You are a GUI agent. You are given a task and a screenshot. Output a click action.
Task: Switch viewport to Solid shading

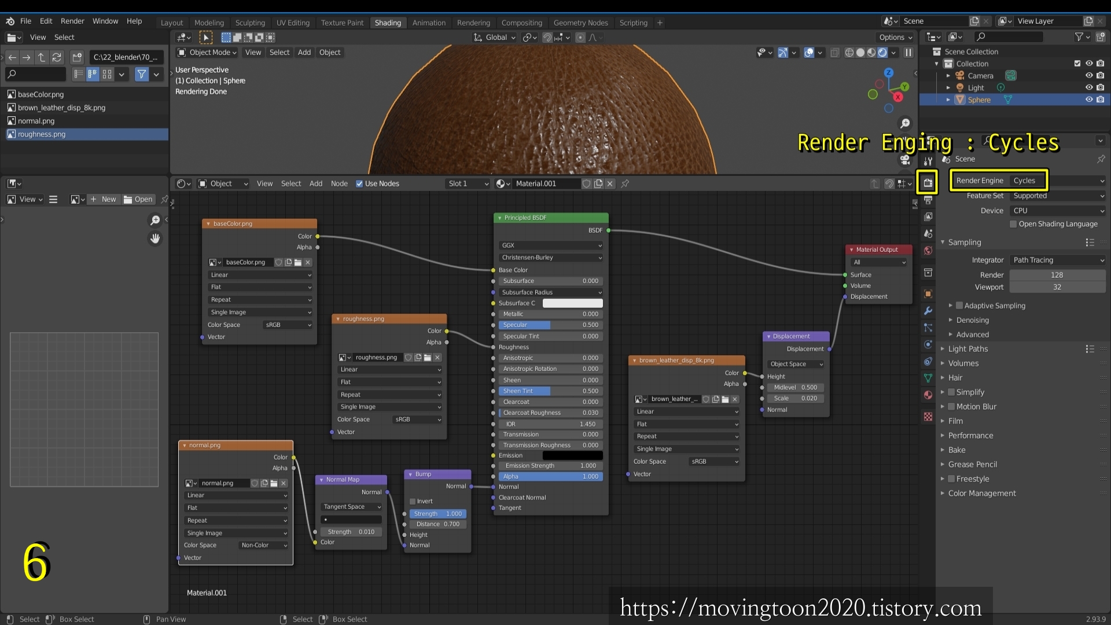pos(860,53)
